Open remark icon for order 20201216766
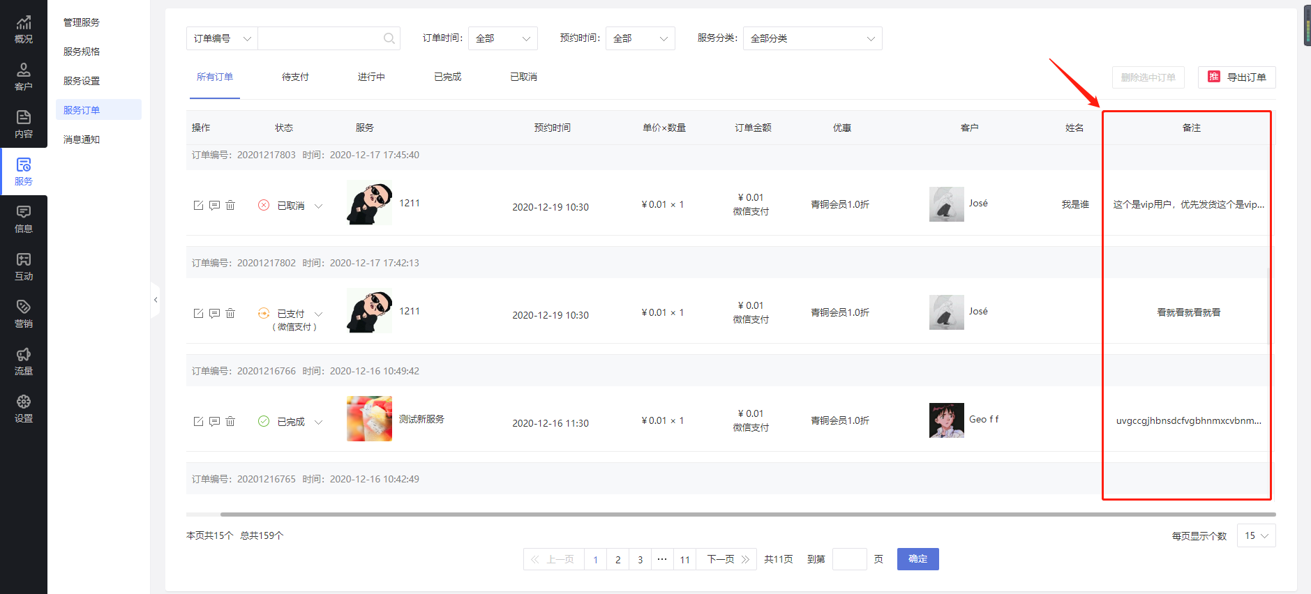The width and height of the screenshot is (1311, 594). (x=214, y=422)
